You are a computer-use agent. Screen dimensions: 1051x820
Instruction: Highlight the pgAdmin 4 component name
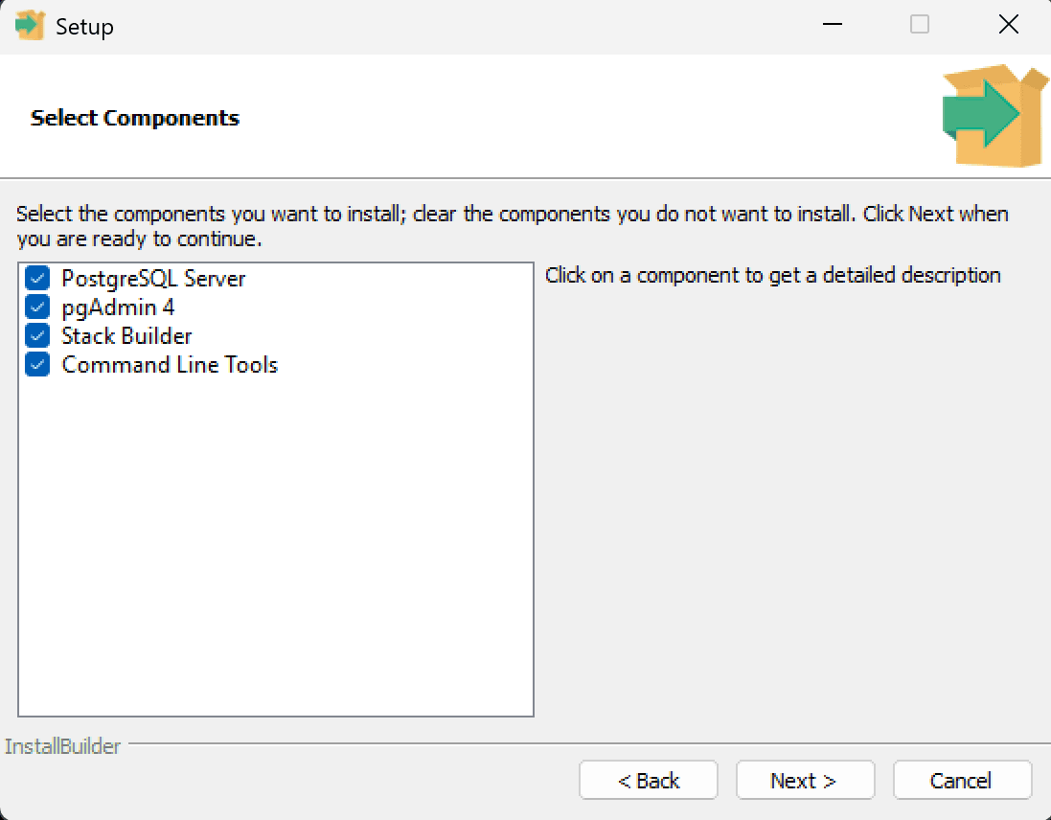click(118, 307)
